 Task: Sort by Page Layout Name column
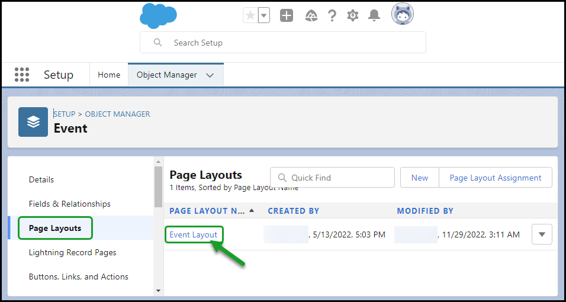pos(212,211)
